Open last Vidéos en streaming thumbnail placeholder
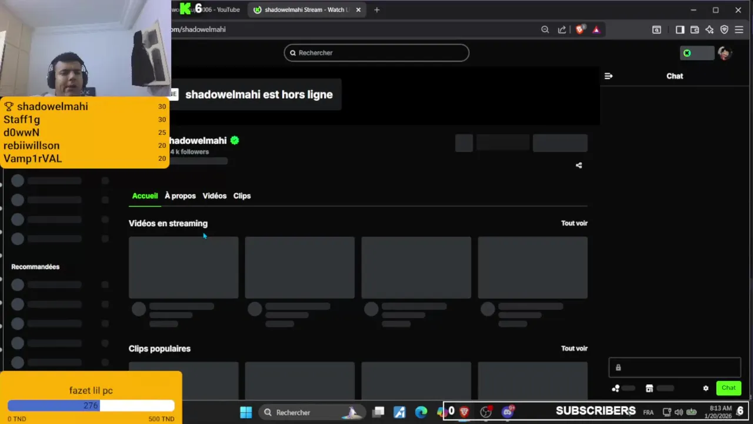 click(x=532, y=267)
